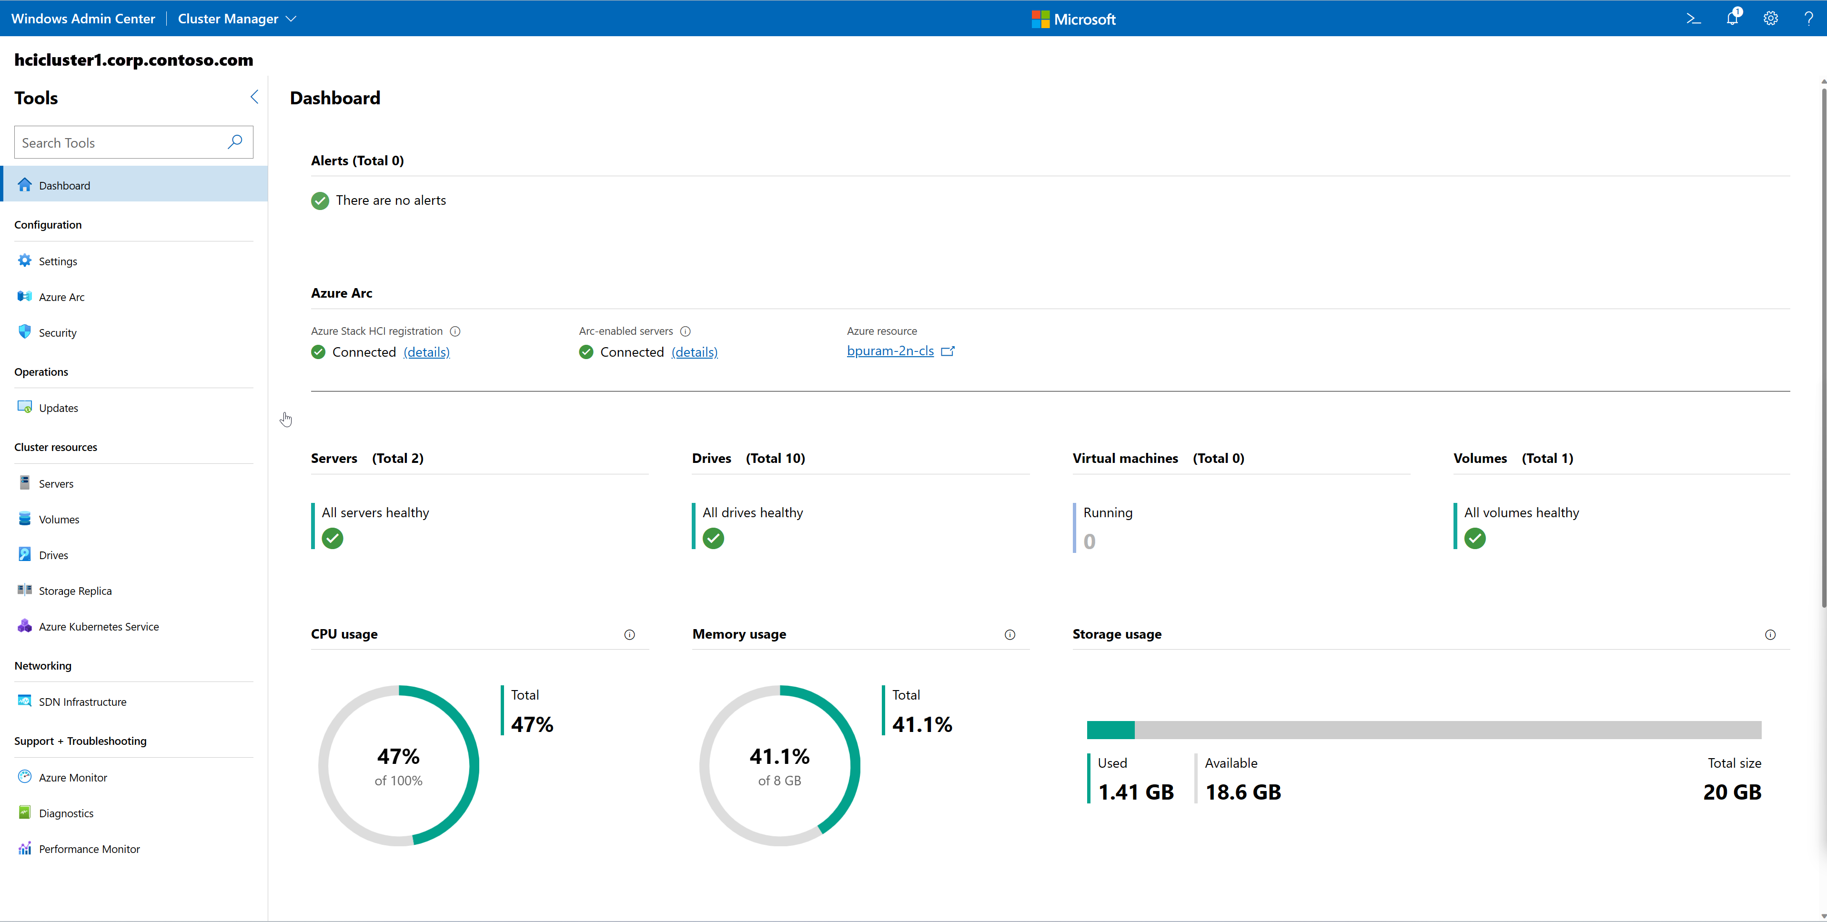1827x922 pixels.
Task: Open the Drives tool
Action: tap(53, 554)
